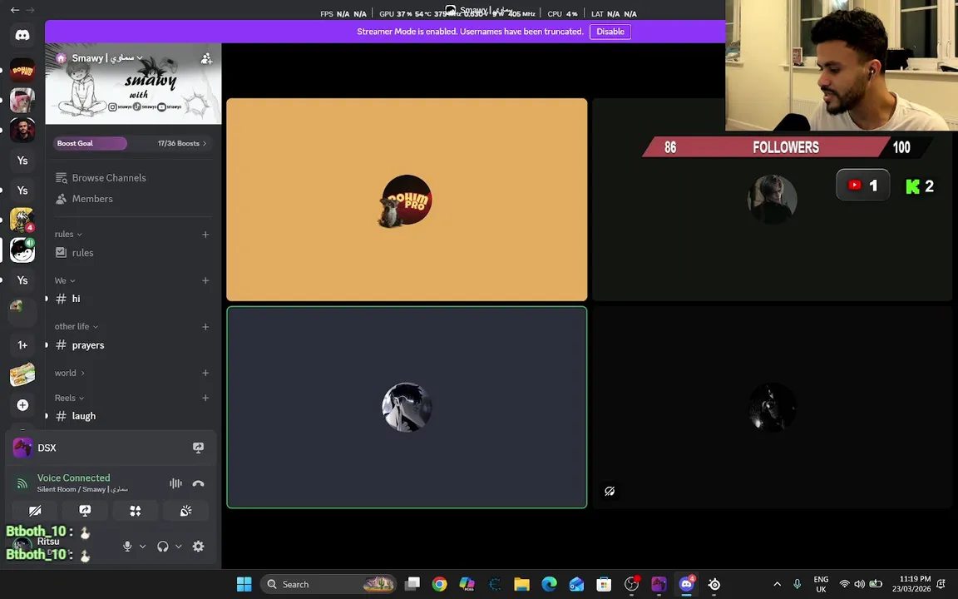Toggle noise suppression waveform icon

[x=176, y=483]
